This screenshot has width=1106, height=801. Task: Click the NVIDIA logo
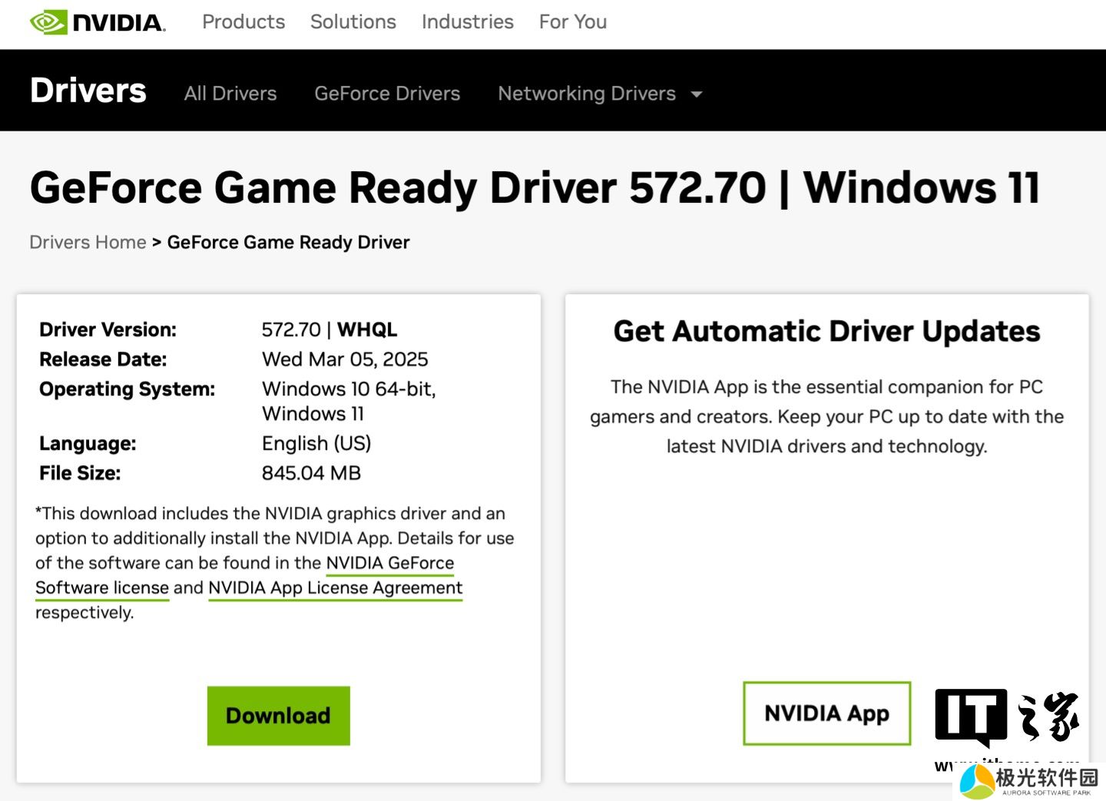point(98,22)
